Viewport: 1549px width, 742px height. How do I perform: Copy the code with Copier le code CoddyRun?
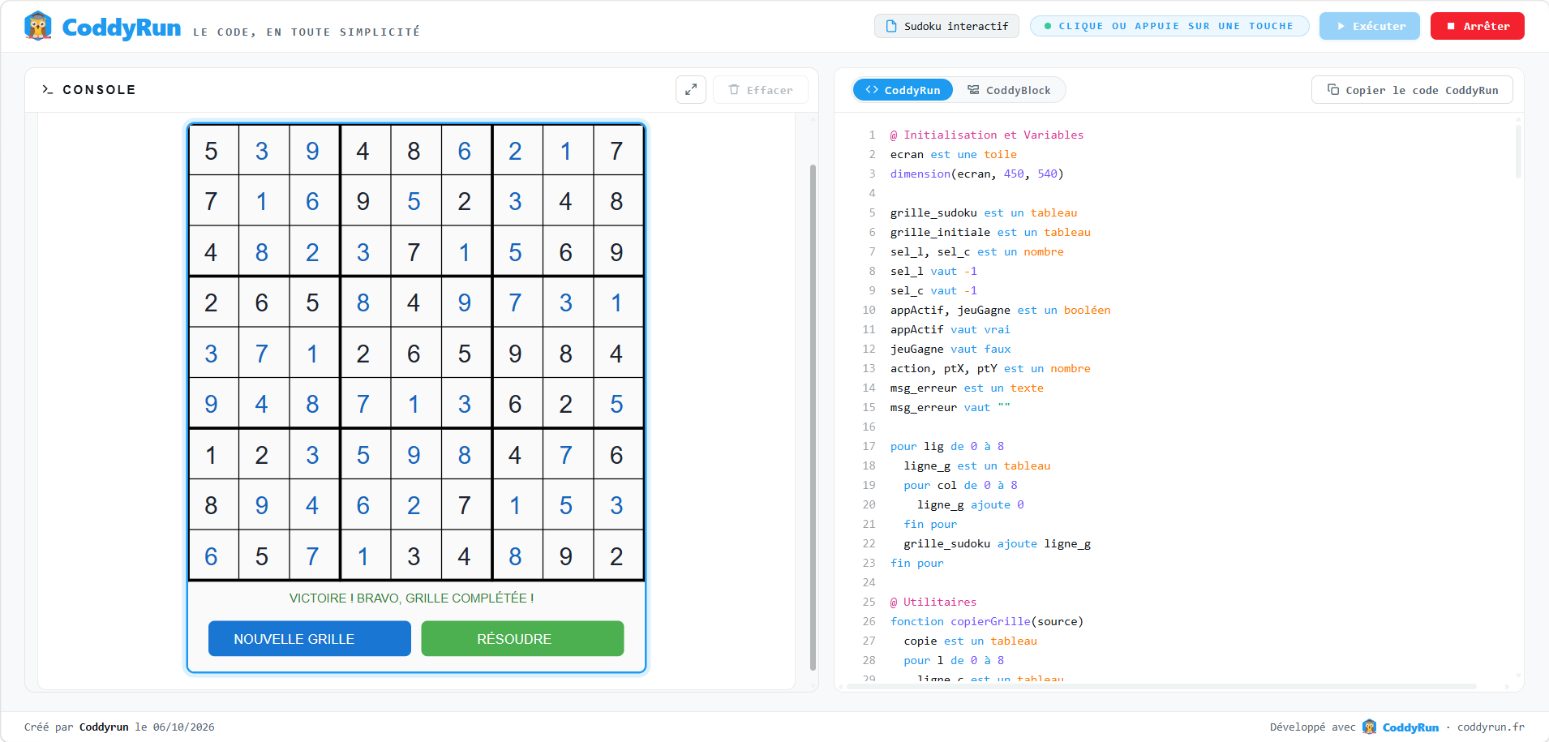[x=1412, y=90]
